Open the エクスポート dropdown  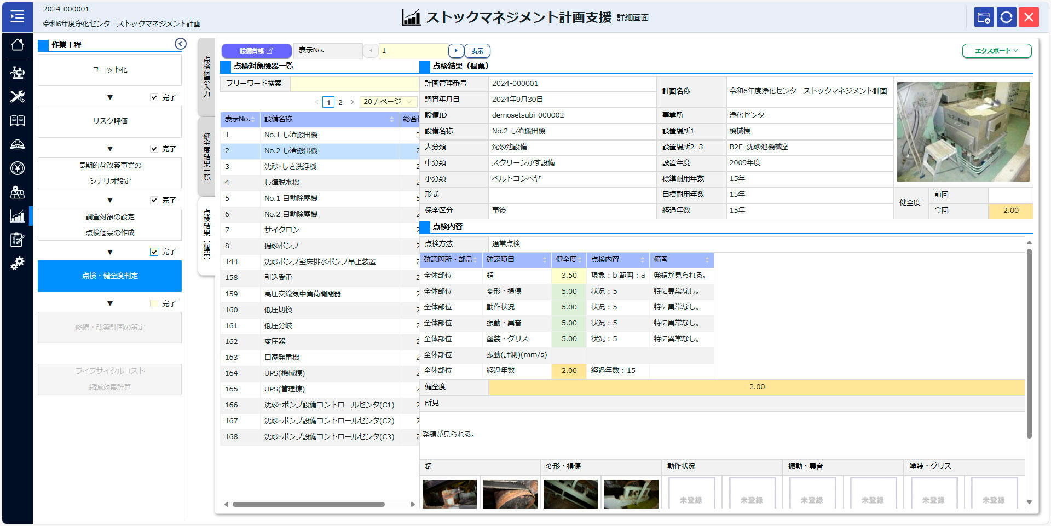(x=996, y=50)
